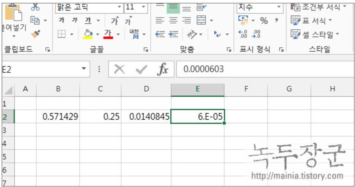Click the Select All corner triangle

(8, 90)
